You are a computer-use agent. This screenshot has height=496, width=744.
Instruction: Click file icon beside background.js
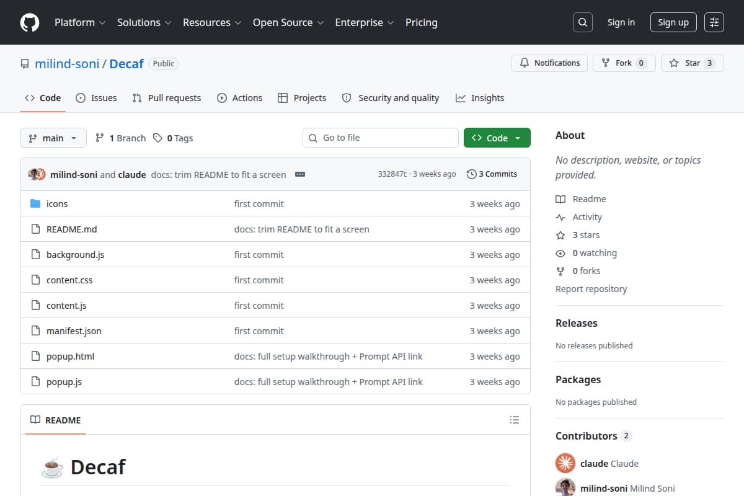tap(35, 255)
